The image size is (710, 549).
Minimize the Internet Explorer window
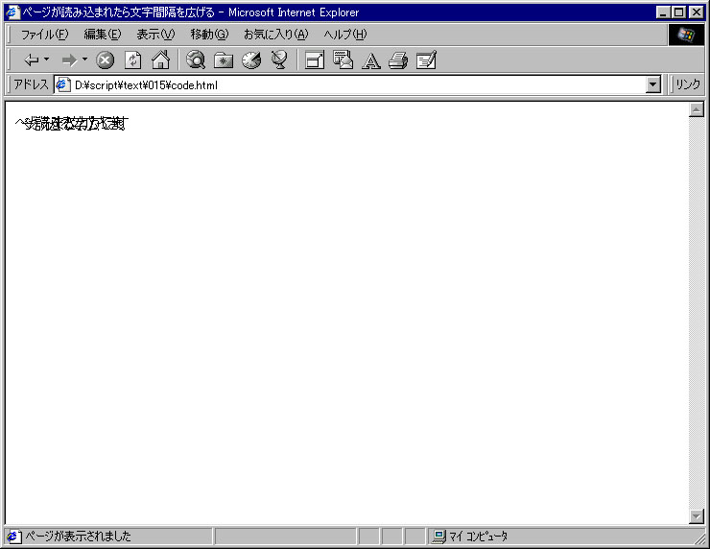(x=663, y=12)
